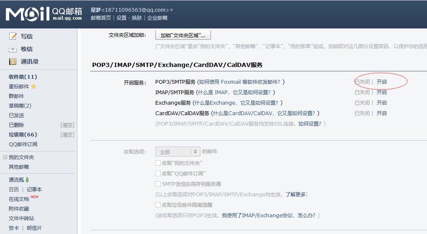Open the account dropdown arrow beside email address
This screenshot has height=234, width=427.
point(172,10)
